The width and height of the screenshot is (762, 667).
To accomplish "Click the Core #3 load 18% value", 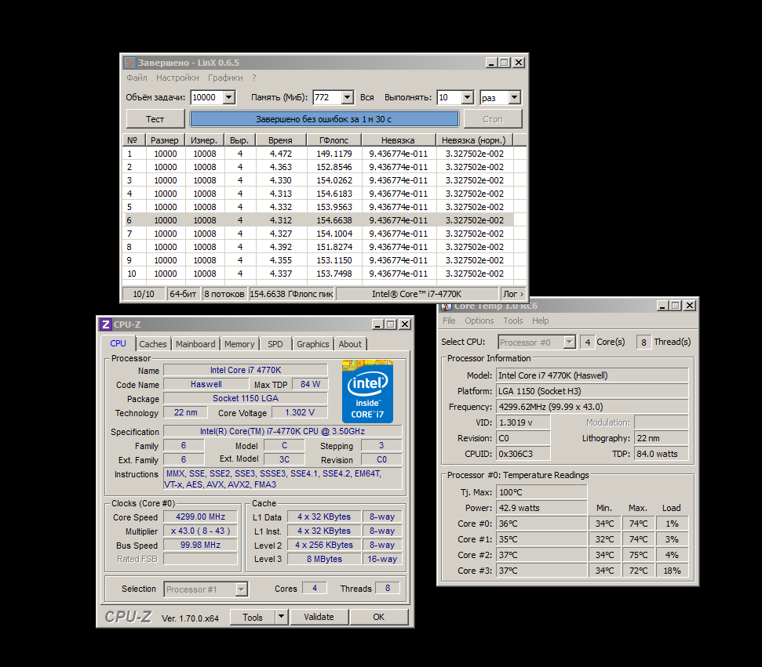I will (x=672, y=571).
